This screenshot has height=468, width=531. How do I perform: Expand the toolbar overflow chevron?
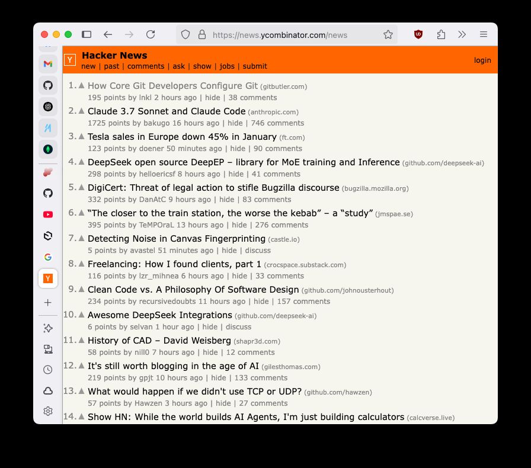click(x=462, y=34)
